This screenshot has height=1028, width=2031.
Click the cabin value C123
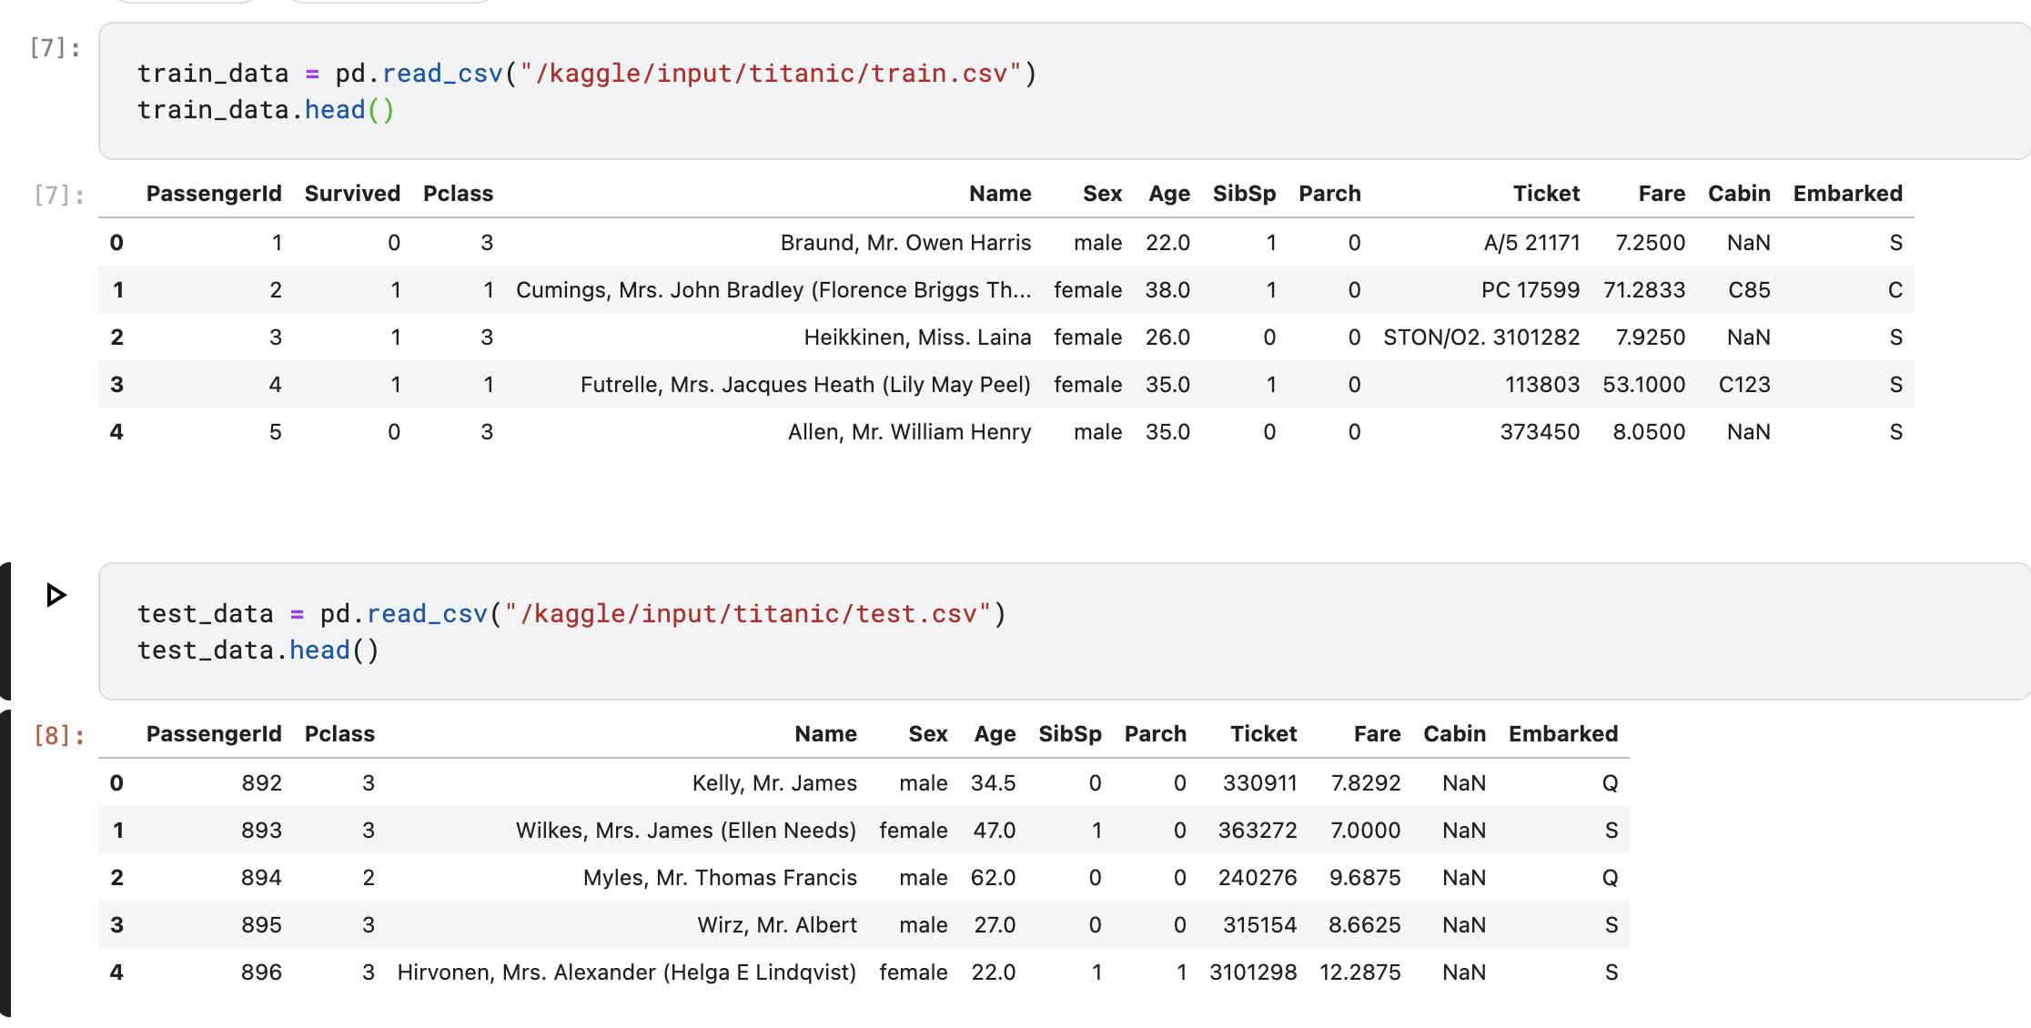[x=1744, y=385]
